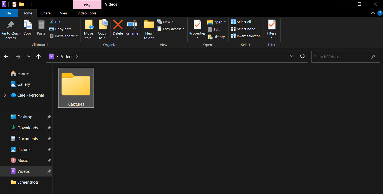Clear selection with Select none
The image size is (383, 194).
pos(243,29)
